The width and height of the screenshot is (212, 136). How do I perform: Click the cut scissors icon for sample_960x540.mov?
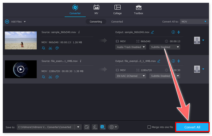(50, 48)
